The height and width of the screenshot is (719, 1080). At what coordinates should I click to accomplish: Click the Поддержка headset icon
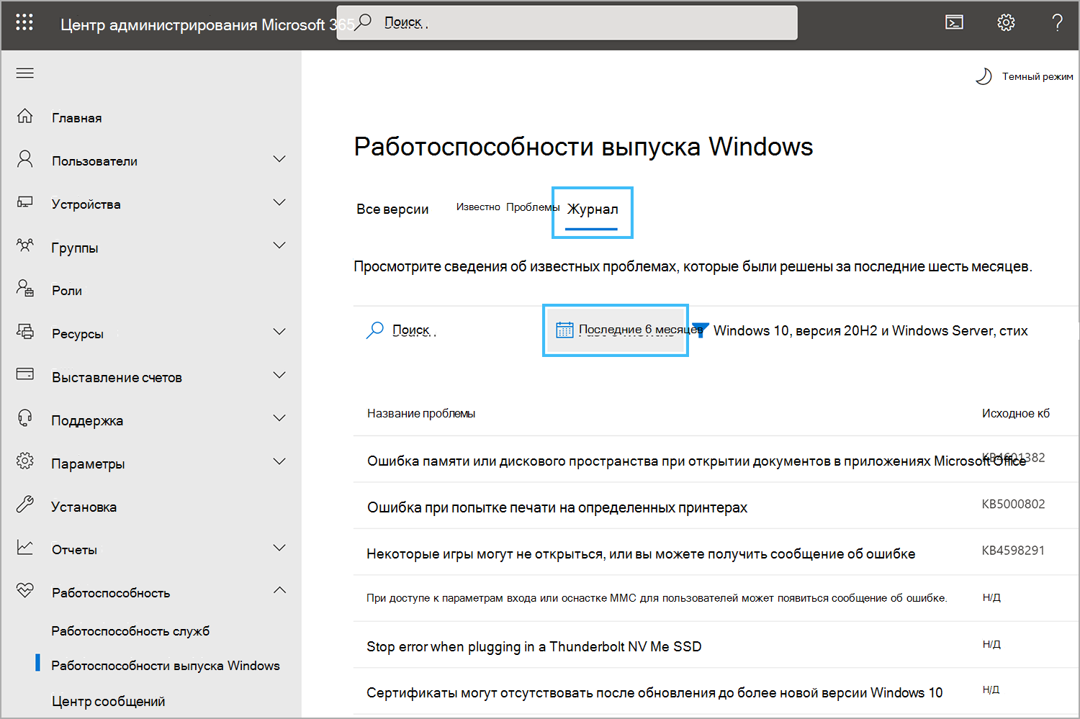25,418
